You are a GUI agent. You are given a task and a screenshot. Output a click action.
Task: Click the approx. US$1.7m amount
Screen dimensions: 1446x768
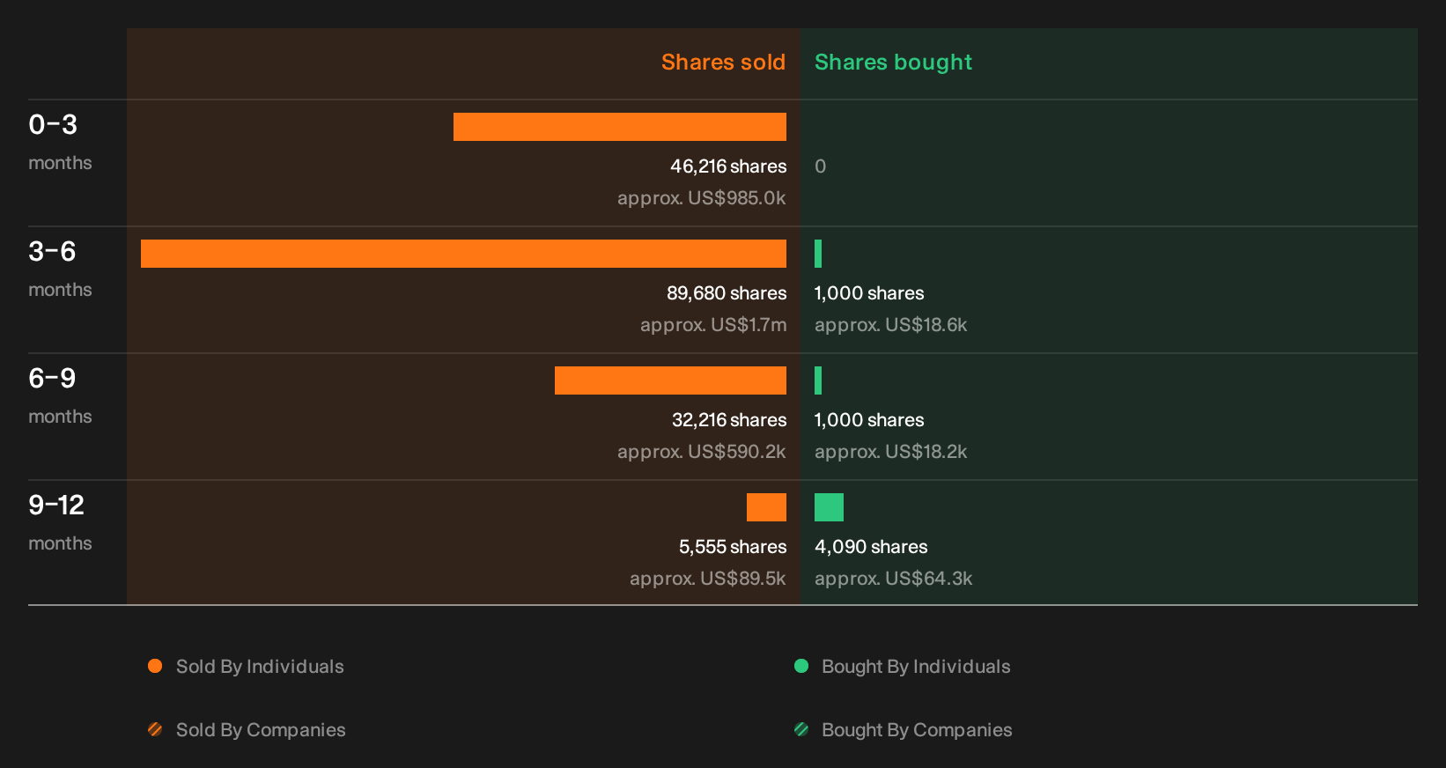pos(713,325)
